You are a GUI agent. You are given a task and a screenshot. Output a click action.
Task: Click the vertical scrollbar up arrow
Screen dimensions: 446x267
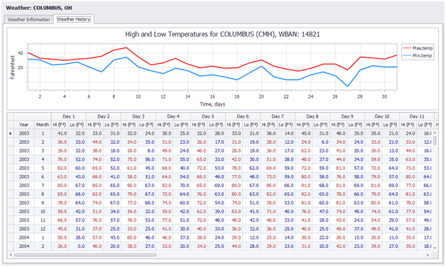(435, 132)
